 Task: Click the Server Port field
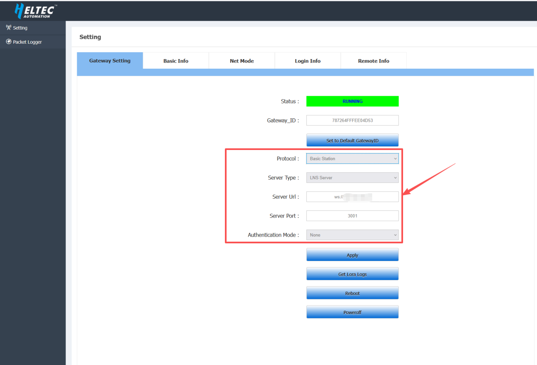click(x=352, y=216)
